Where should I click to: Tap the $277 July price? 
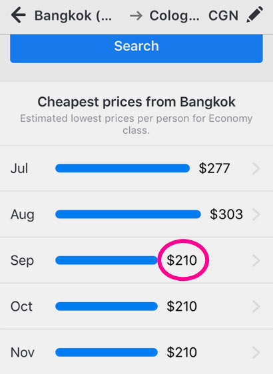[x=214, y=168]
